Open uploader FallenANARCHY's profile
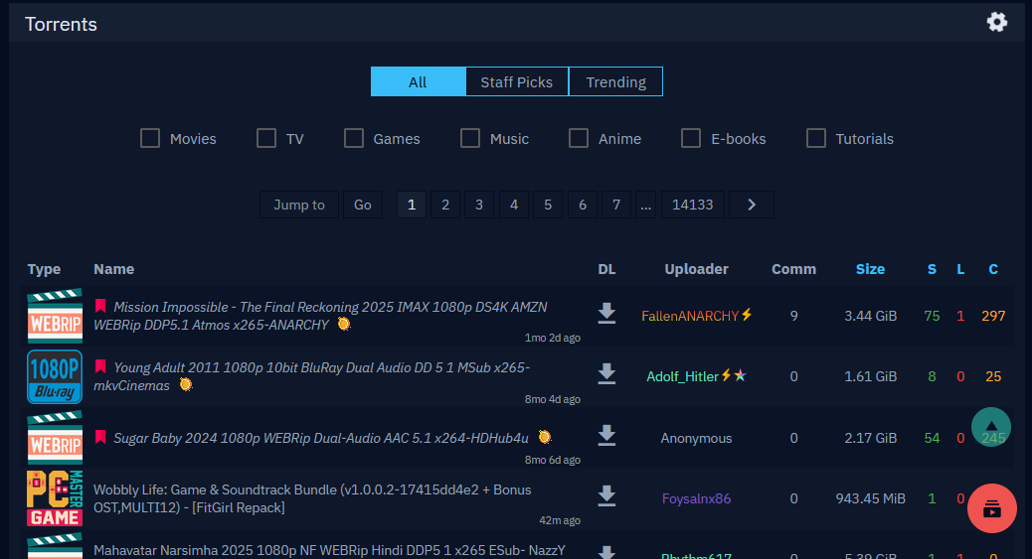The height and width of the screenshot is (559, 1032). point(690,316)
